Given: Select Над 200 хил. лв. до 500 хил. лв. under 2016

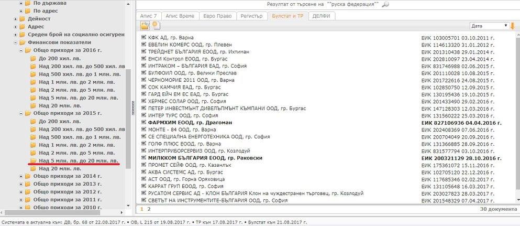Looking at the screenshot, I should click(82, 67).
